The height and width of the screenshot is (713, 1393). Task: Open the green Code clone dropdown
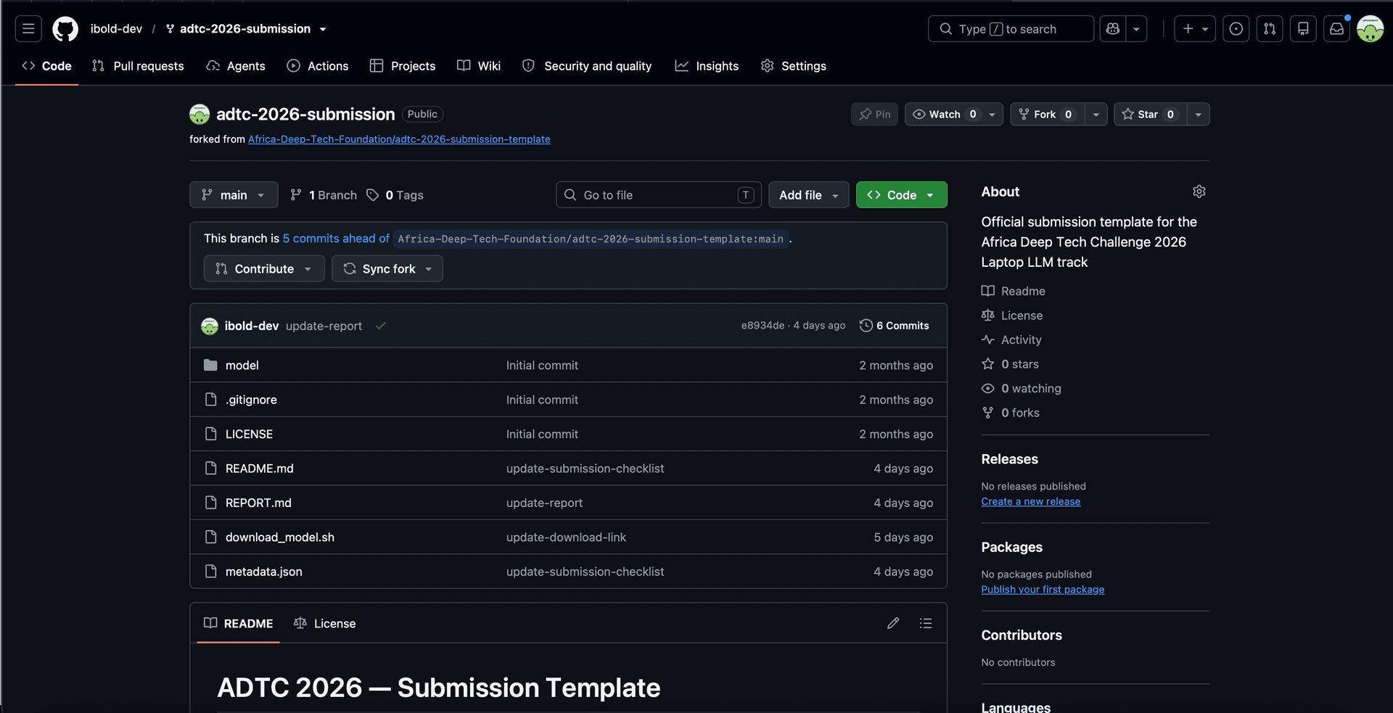pos(901,194)
